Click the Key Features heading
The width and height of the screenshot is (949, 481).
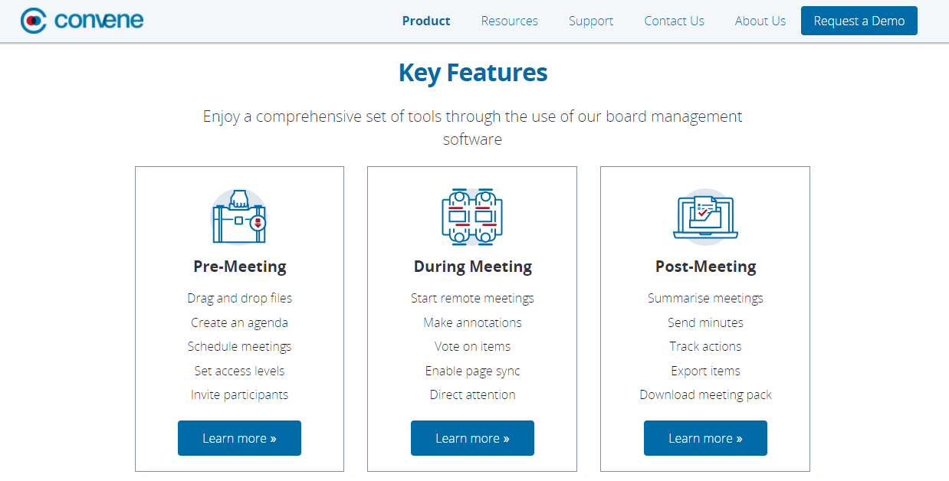[x=473, y=73]
